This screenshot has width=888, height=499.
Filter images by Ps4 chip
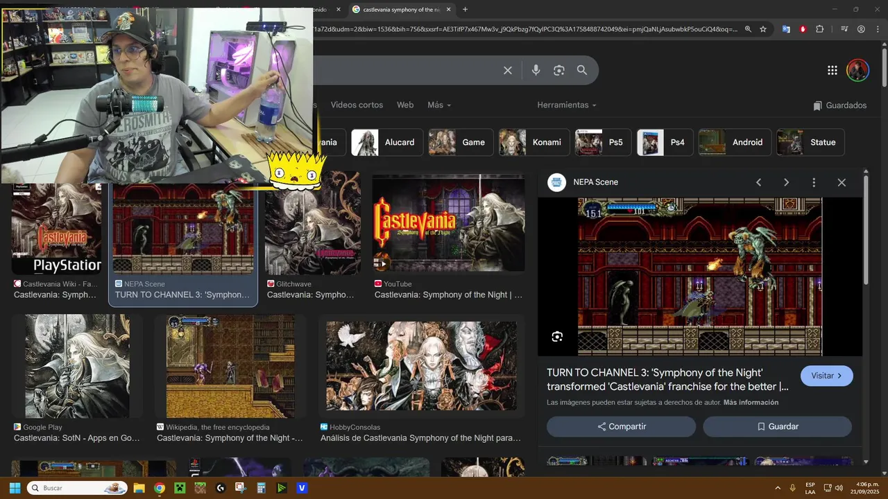(665, 142)
